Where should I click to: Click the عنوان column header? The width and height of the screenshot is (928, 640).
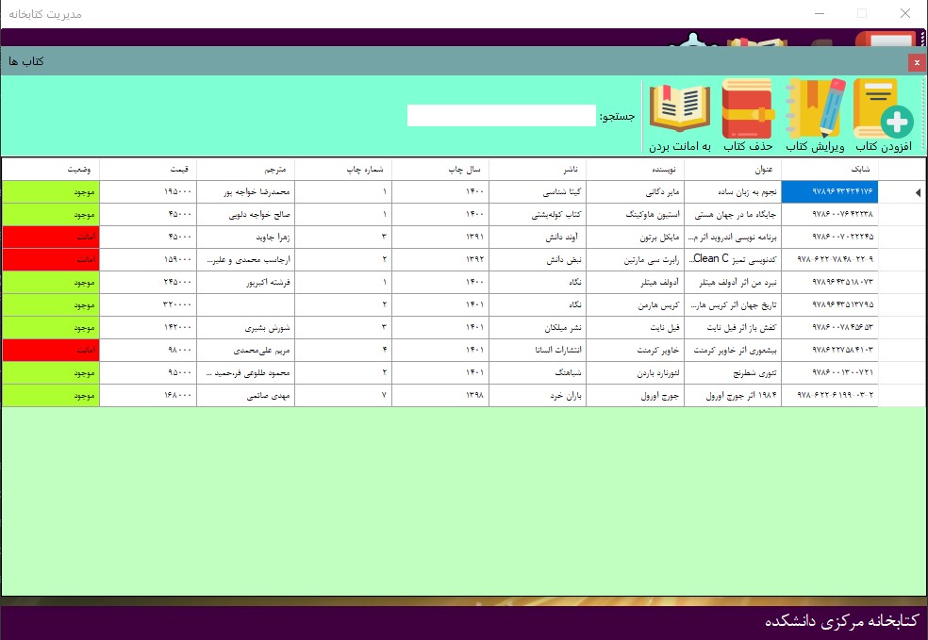732,170
